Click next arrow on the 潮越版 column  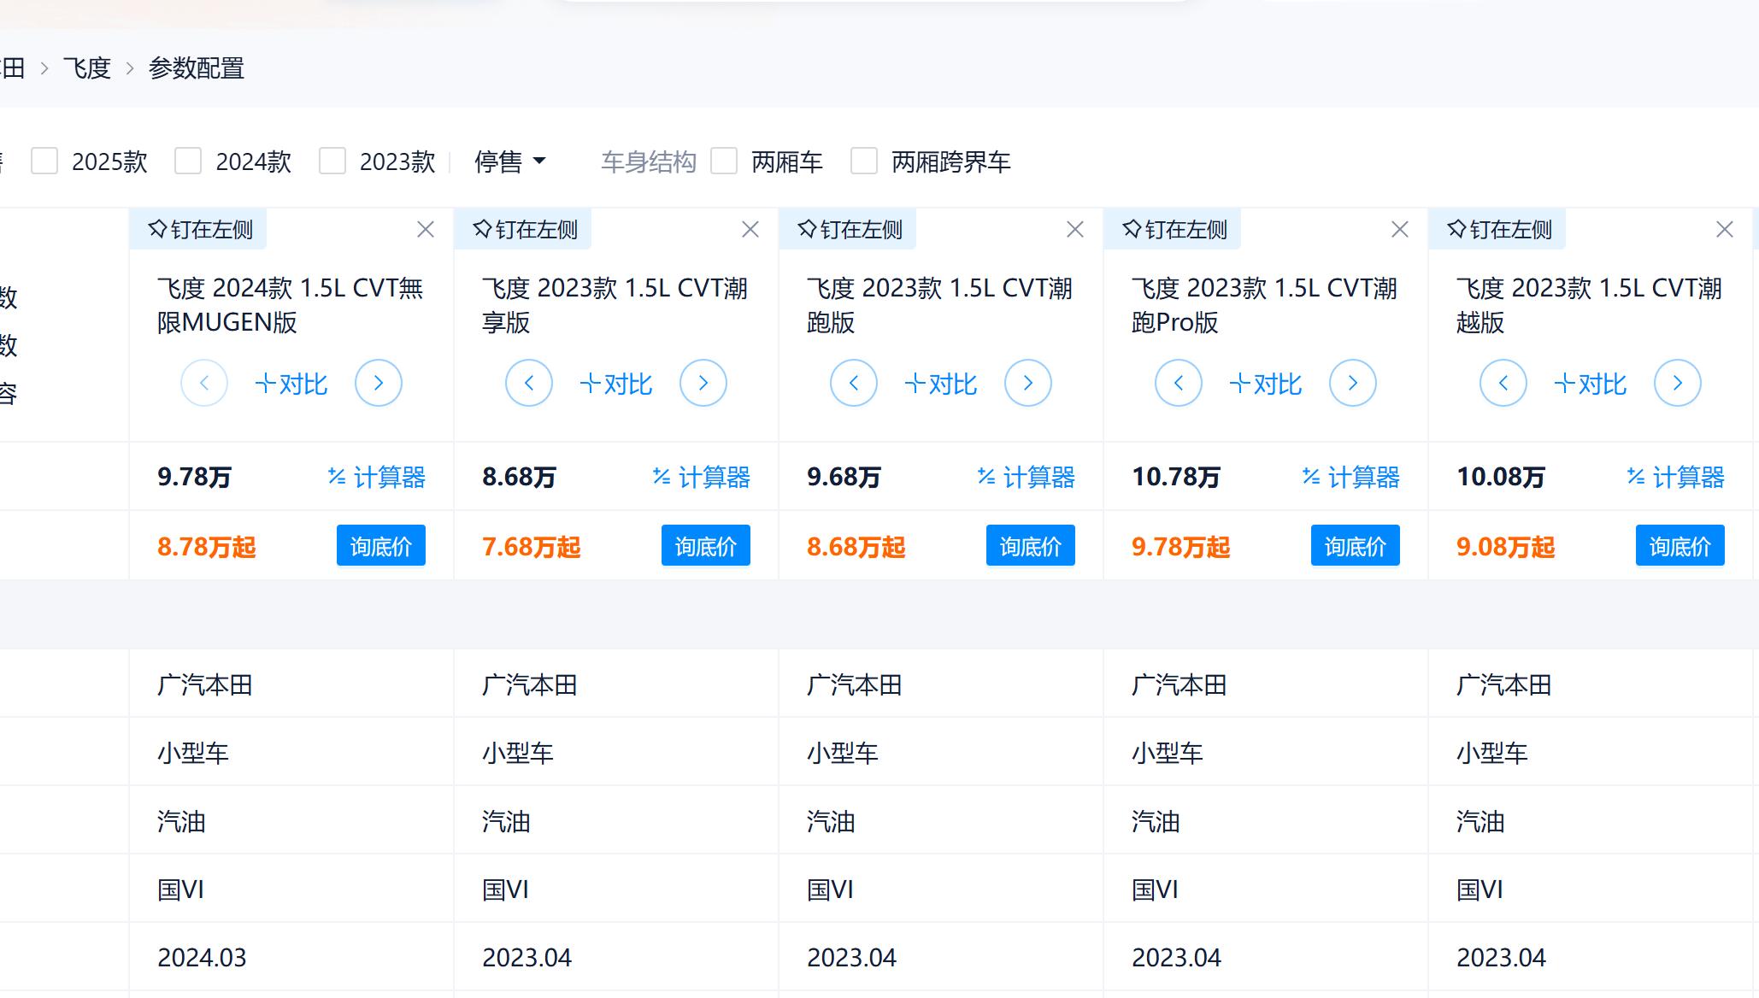[x=1677, y=383]
